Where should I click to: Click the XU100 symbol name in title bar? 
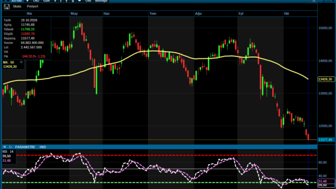pos(16,1)
